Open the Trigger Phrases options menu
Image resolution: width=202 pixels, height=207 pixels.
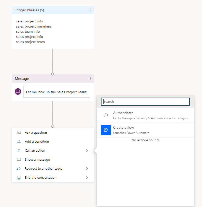90,10
